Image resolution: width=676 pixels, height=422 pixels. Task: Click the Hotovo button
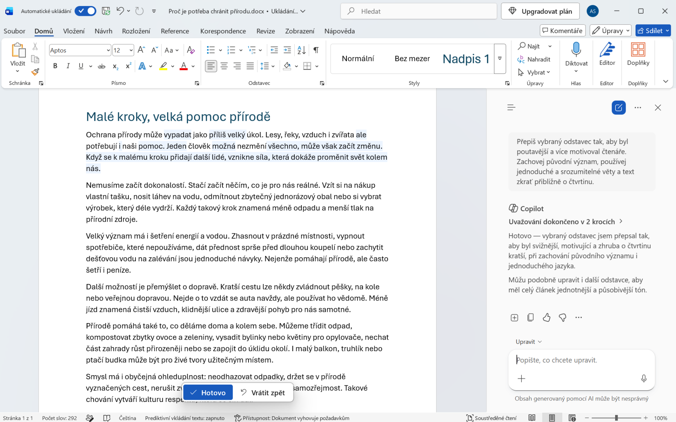pyautogui.click(x=208, y=392)
